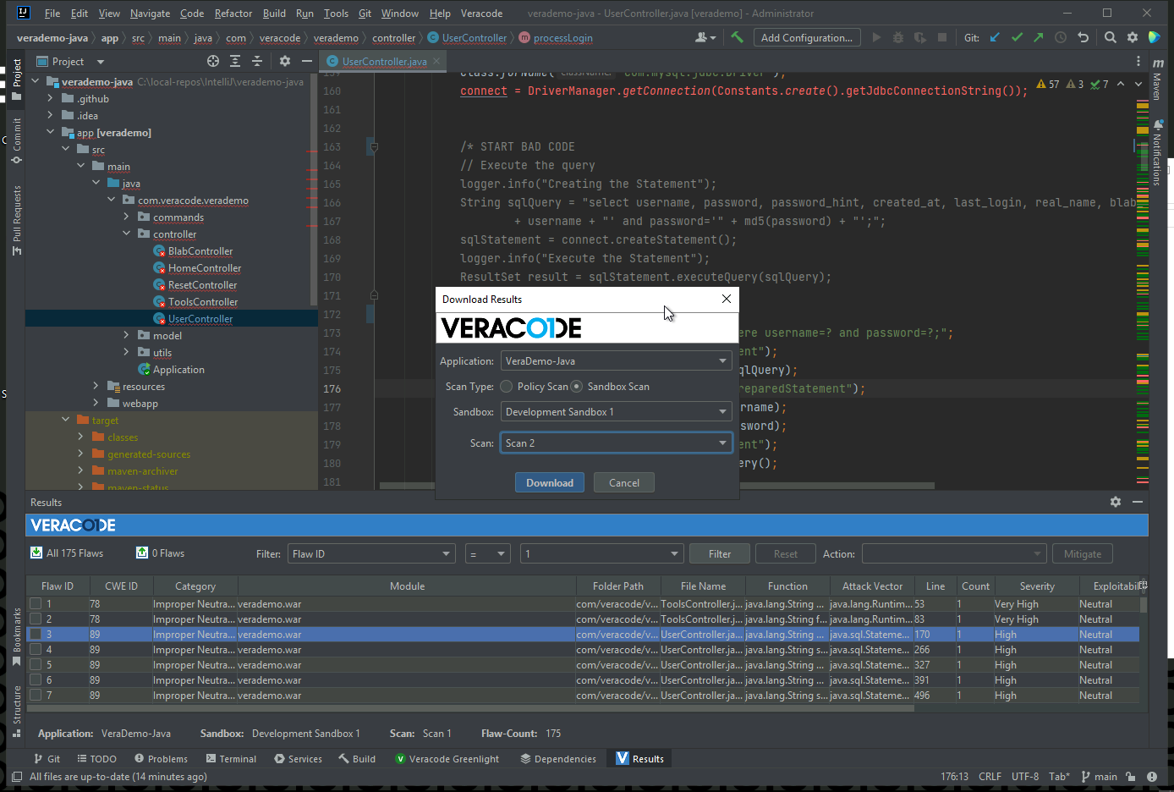The width and height of the screenshot is (1174, 792).
Task: Click the Download button
Action: tap(550, 482)
